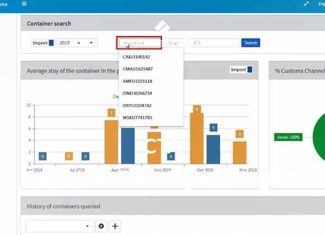Click the B/L input field
This screenshot has width=325, height=235.
[x=213, y=43]
